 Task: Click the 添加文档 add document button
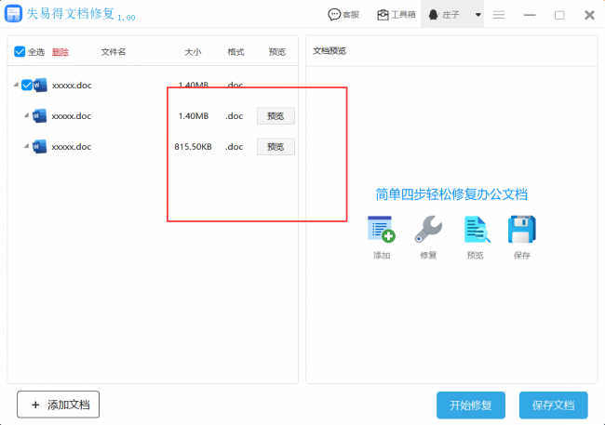pyautogui.click(x=58, y=405)
